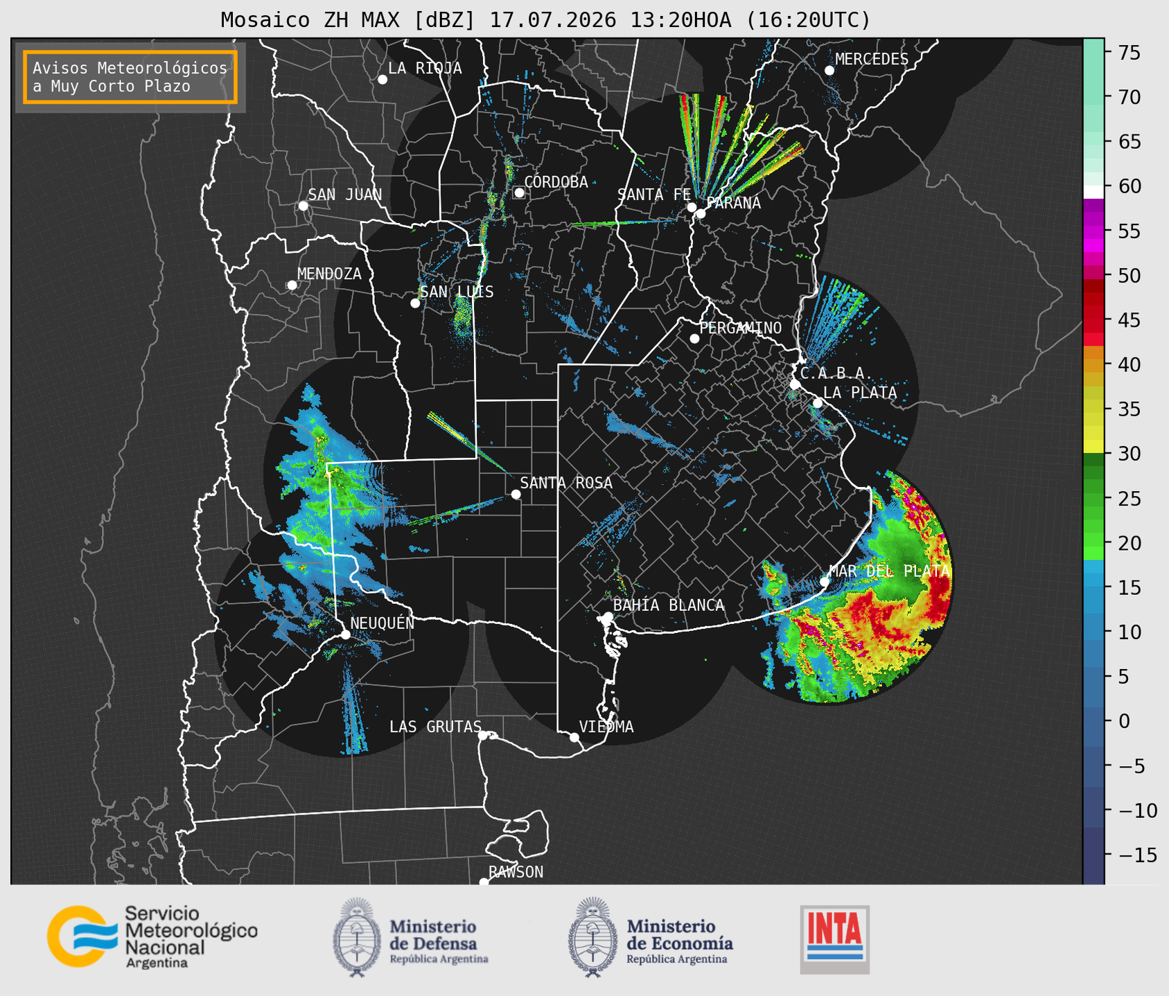The image size is (1169, 996).
Task: Click the Santa Rosa city marker
Action: pyautogui.click(x=516, y=494)
